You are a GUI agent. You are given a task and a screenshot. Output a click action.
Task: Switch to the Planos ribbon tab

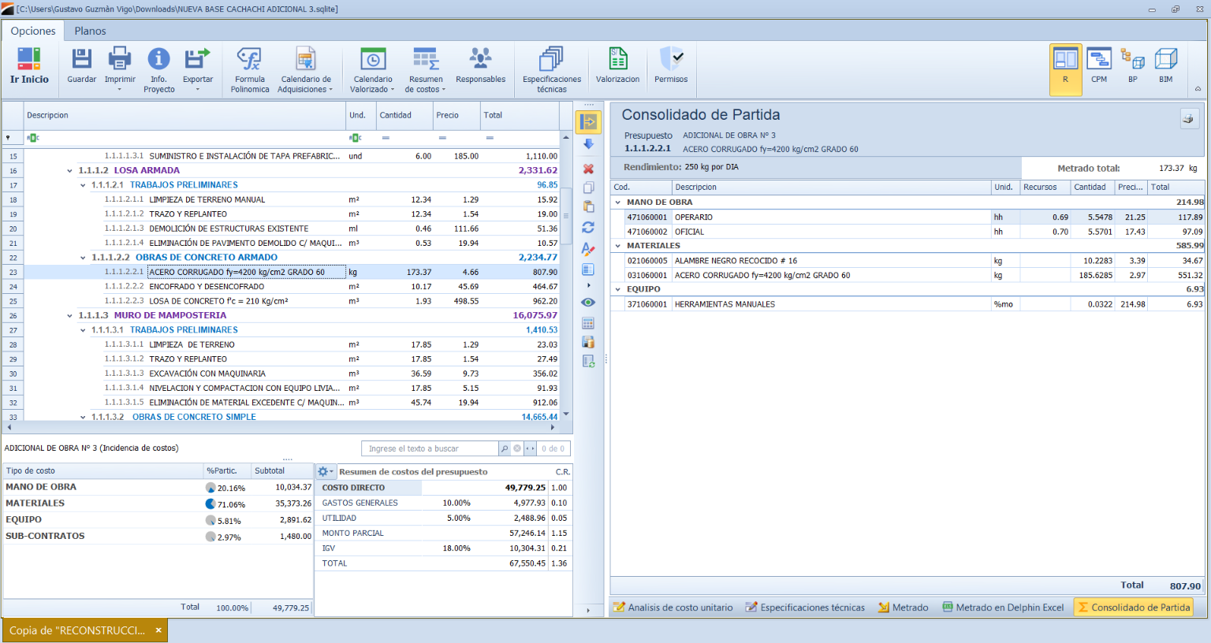[90, 31]
